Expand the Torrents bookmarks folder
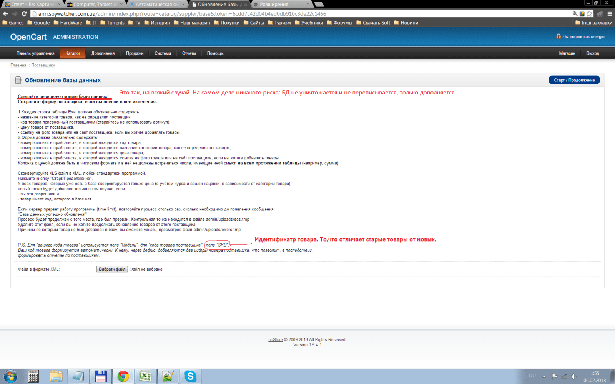Screen dimensions: 615x384 pos(112,23)
